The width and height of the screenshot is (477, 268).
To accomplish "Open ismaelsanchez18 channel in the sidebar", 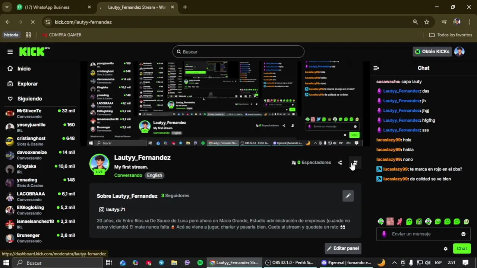I will (x=40, y=224).
